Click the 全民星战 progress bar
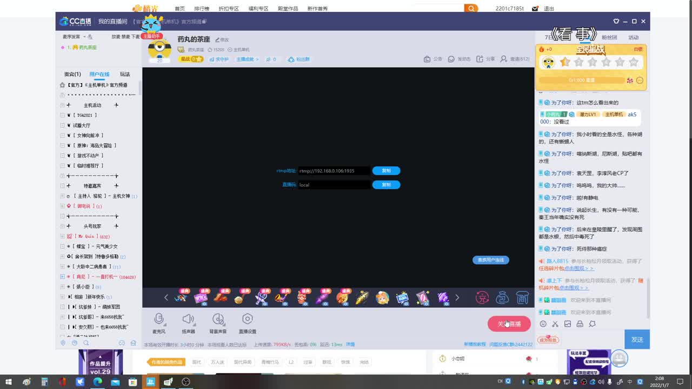Image resolution: width=692 pixels, height=389 pixels. tap(581, 81)
